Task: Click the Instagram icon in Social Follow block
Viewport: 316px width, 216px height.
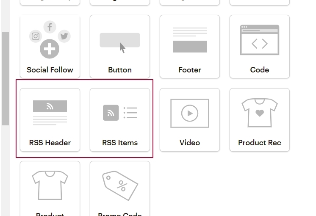Action: 36,36
